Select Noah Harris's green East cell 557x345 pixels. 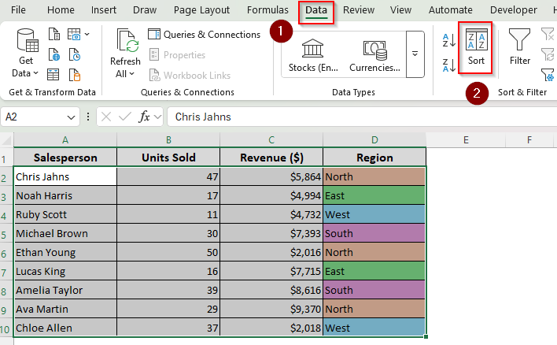point(374,195)
